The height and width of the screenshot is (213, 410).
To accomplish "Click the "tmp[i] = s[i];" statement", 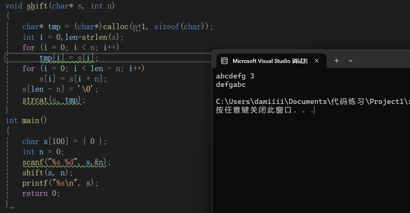I will [69, 58].
